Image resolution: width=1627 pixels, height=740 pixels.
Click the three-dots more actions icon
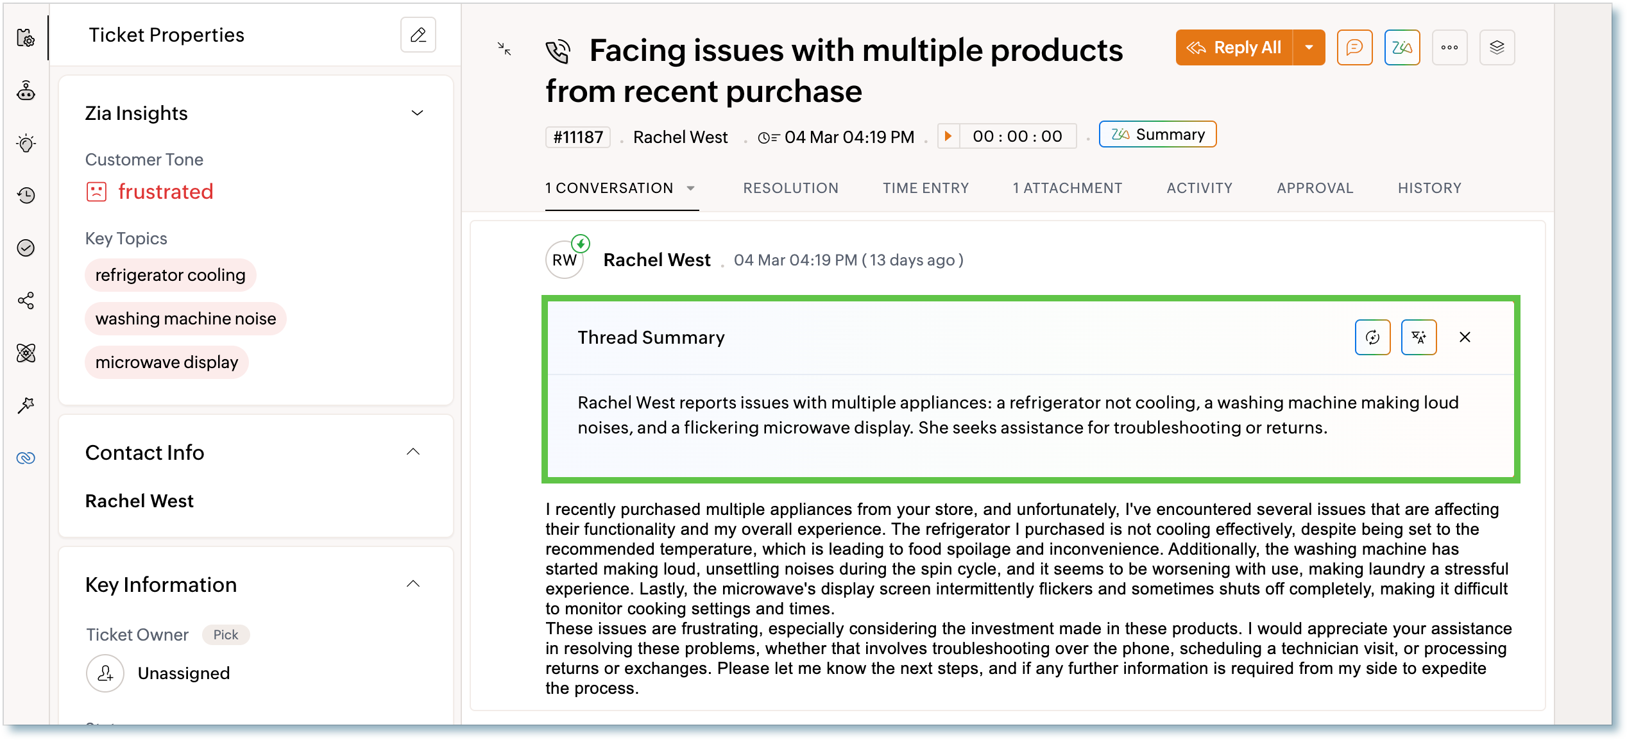pyautogui.click(x=1449, y=47)
